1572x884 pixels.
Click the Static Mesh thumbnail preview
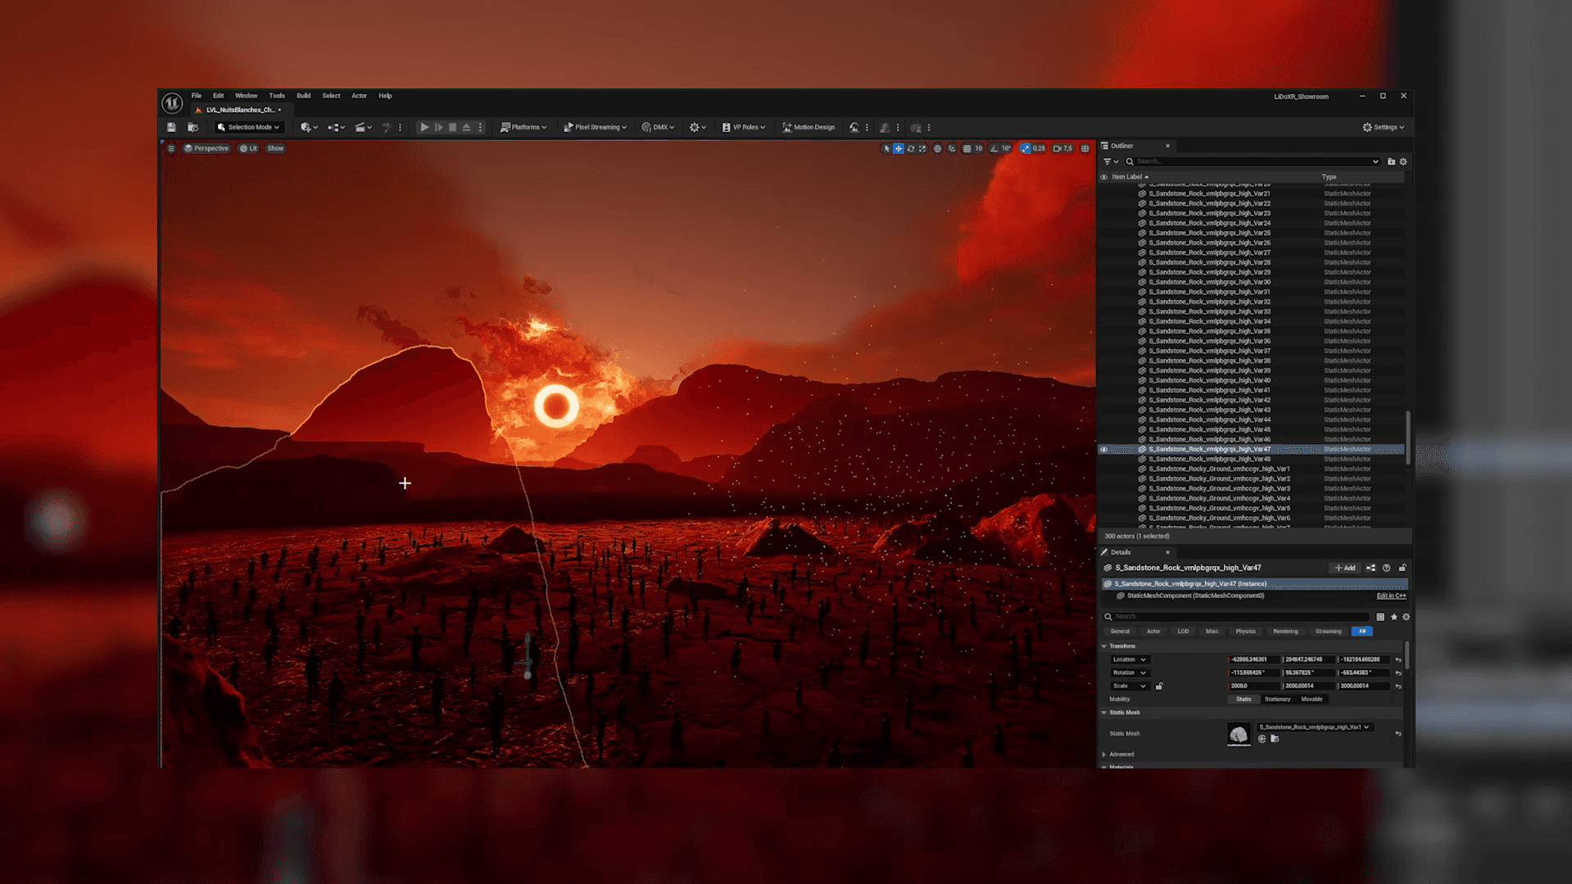1238,734
